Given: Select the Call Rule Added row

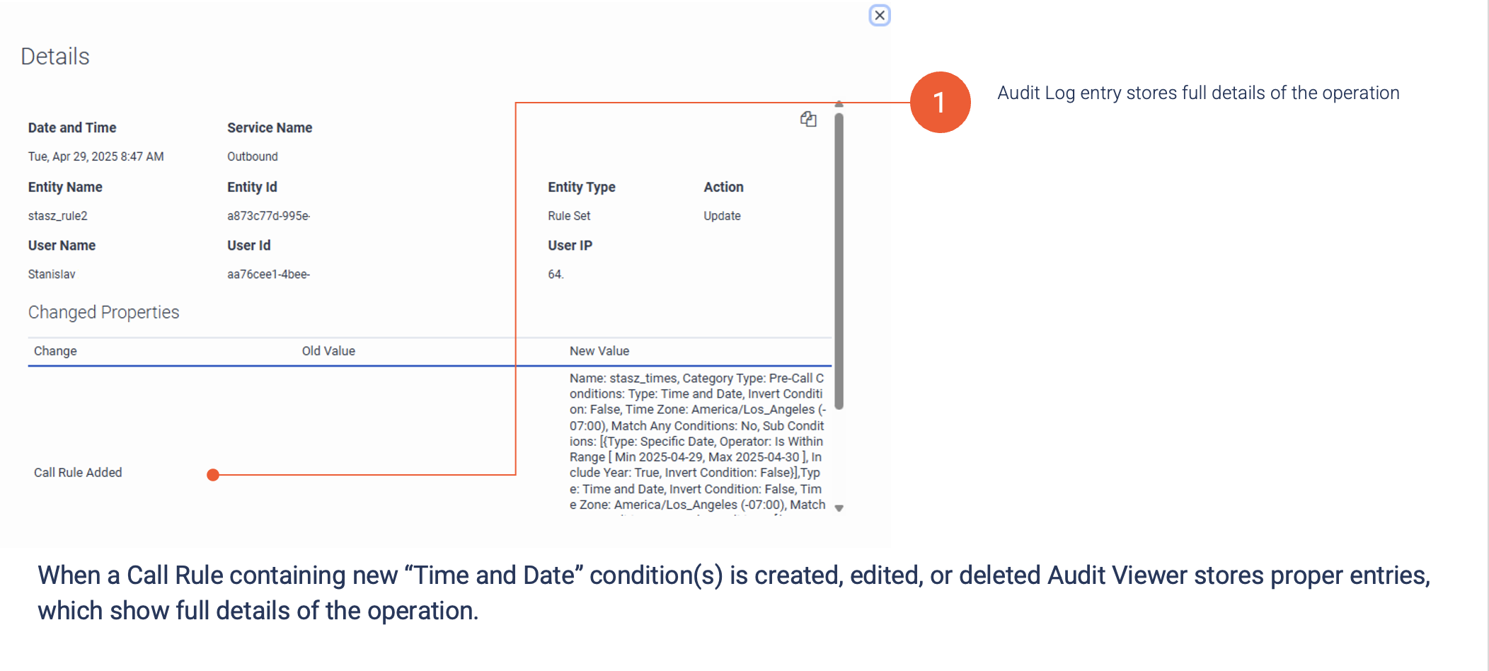Looking at the screenshot, I should (x=78, y=473).
